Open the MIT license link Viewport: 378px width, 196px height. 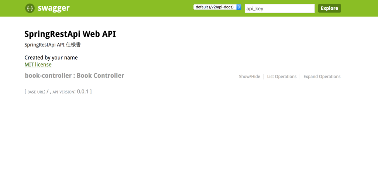[38, 65]
